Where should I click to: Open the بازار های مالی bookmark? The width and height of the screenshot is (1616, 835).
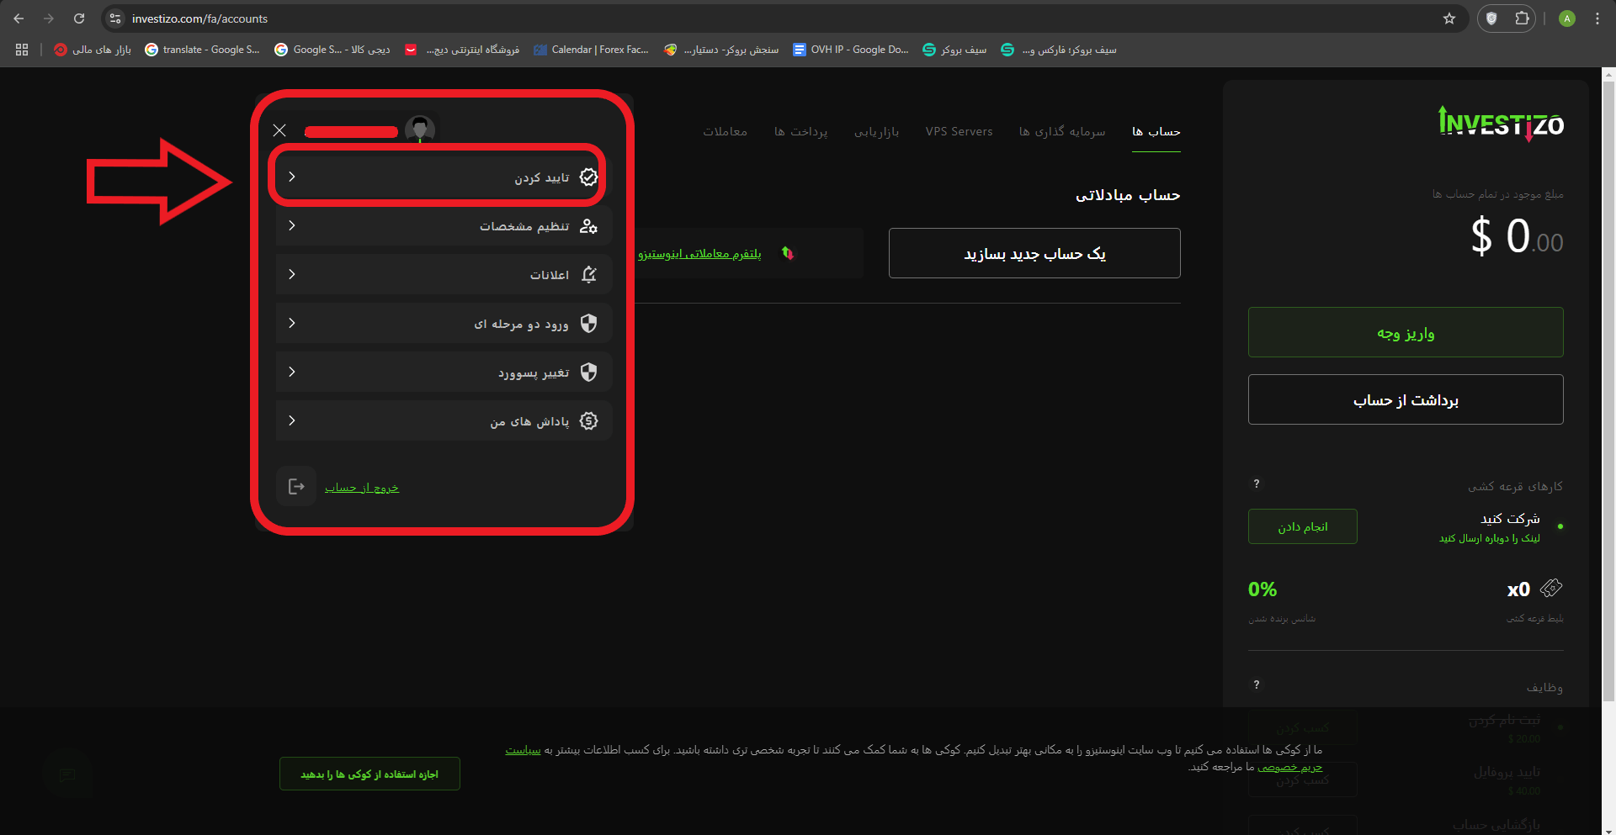click(93, 50)
